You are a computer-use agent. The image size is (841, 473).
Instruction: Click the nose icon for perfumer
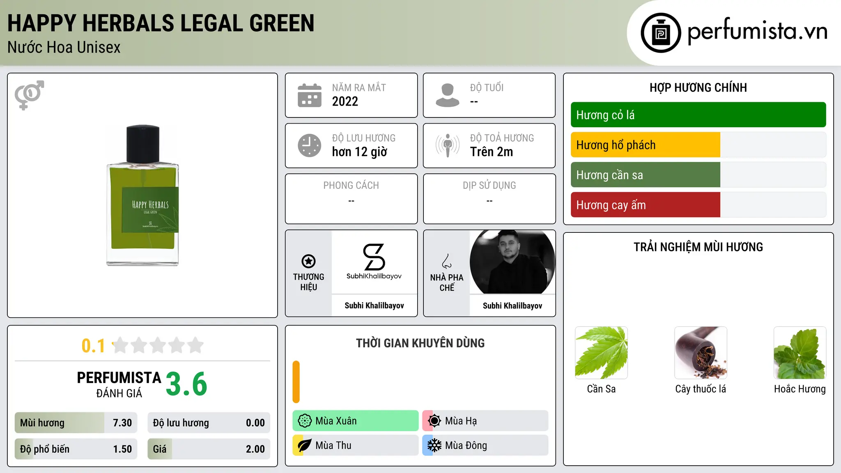coord(447,261)
